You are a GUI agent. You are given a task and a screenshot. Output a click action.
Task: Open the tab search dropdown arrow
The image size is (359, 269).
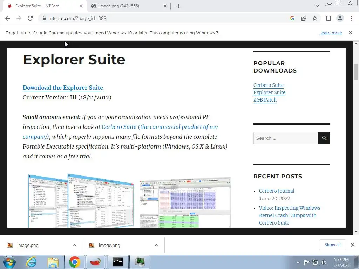(317, 6)
